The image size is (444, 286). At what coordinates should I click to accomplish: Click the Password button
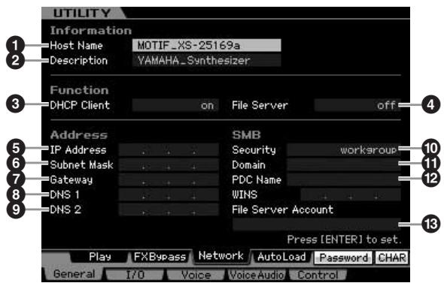click(x=343, y=257)
